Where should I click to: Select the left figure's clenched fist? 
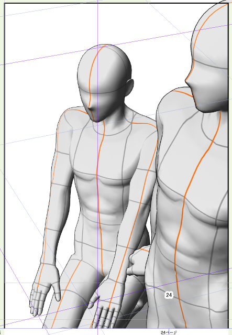point(138,261)
